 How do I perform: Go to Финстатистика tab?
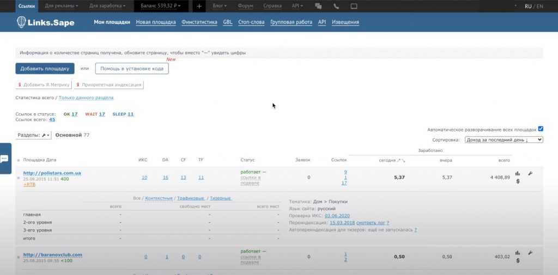(199, 22)
